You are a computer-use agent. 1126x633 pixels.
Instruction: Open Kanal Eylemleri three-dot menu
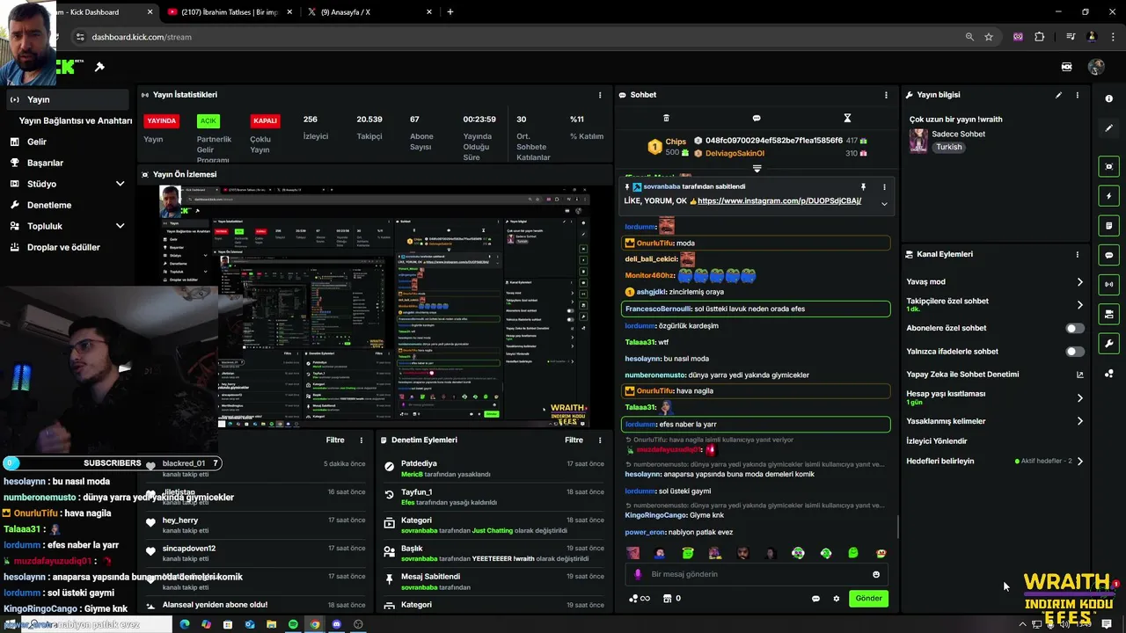click(1077, 254)
